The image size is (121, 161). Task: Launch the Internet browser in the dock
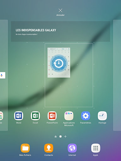click(72, 148)
